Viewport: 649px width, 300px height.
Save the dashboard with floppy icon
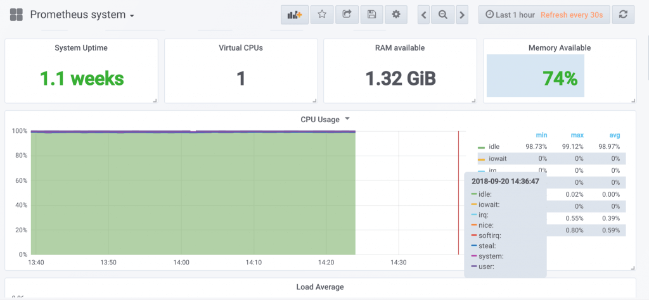coord(371,15)
